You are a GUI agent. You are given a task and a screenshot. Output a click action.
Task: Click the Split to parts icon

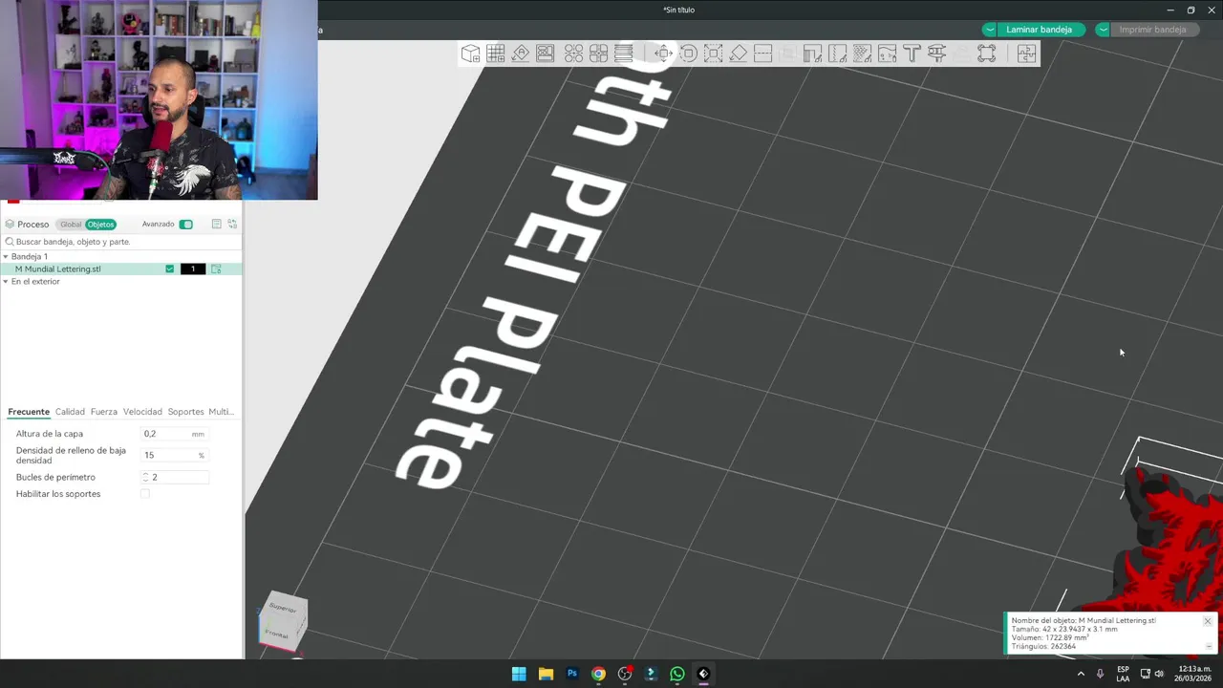598,54
